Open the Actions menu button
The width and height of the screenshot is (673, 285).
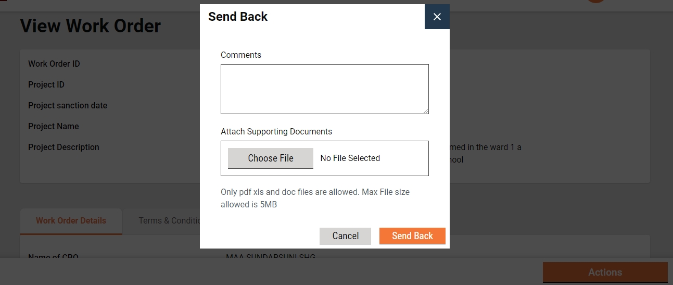tap(605, 272)
